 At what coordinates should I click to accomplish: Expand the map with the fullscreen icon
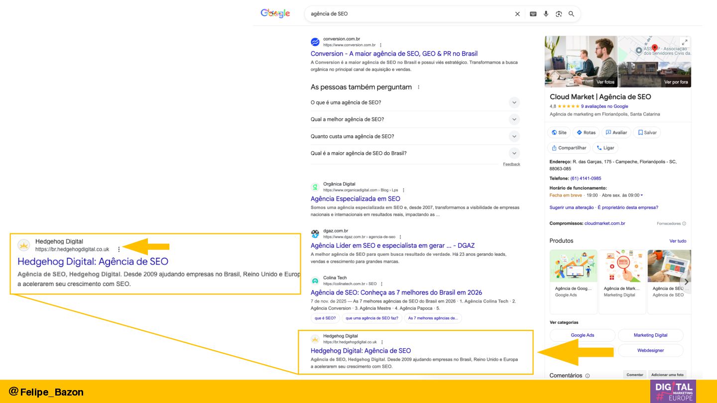point(685,42)
